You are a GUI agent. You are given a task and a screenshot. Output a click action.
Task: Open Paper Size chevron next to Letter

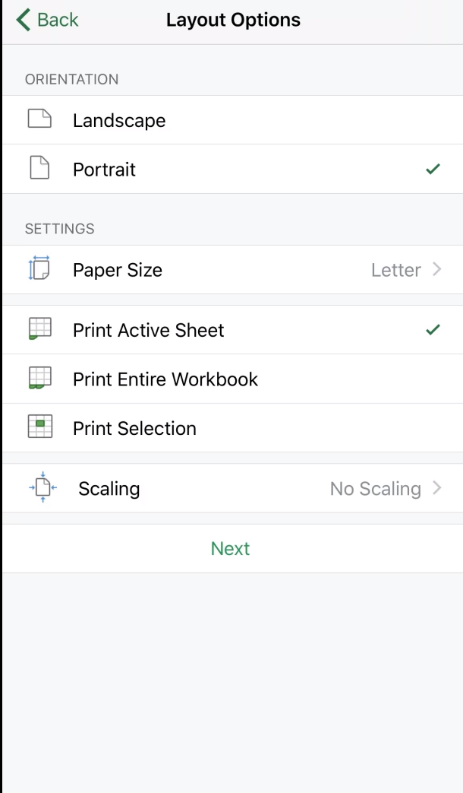[x=437, y=269]
